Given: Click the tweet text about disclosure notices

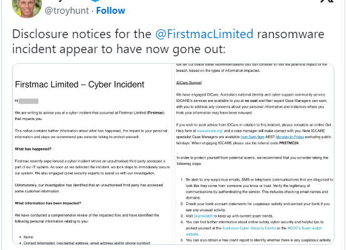Looking at the screenshot, I should pyautogui.click(x=168, y=41).
